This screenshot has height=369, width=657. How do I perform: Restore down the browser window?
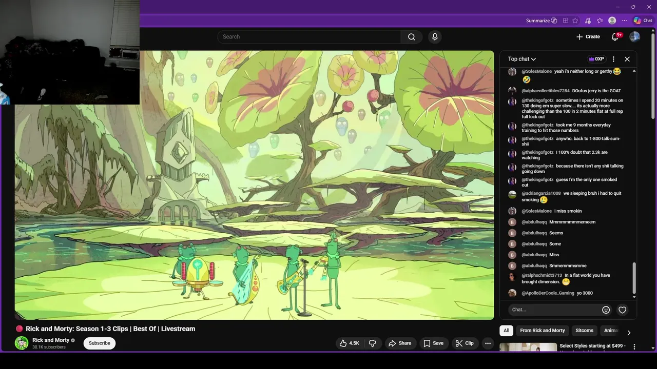633,7
